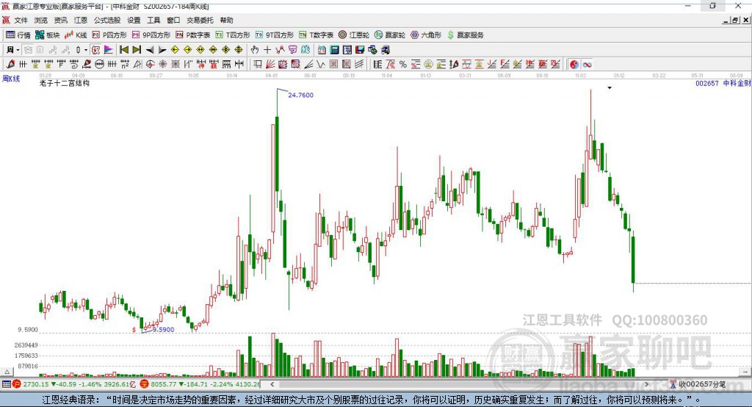Open the T数字表 tool

click(316, 35)
